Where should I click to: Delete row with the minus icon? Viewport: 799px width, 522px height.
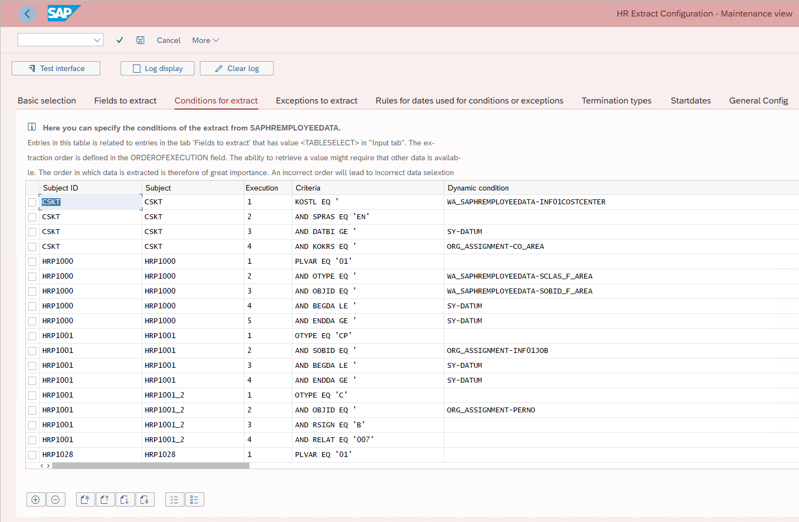(56, 499)
